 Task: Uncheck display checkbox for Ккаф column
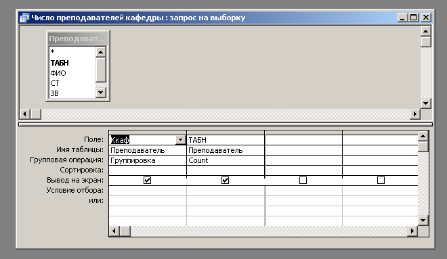coord(148,180)
